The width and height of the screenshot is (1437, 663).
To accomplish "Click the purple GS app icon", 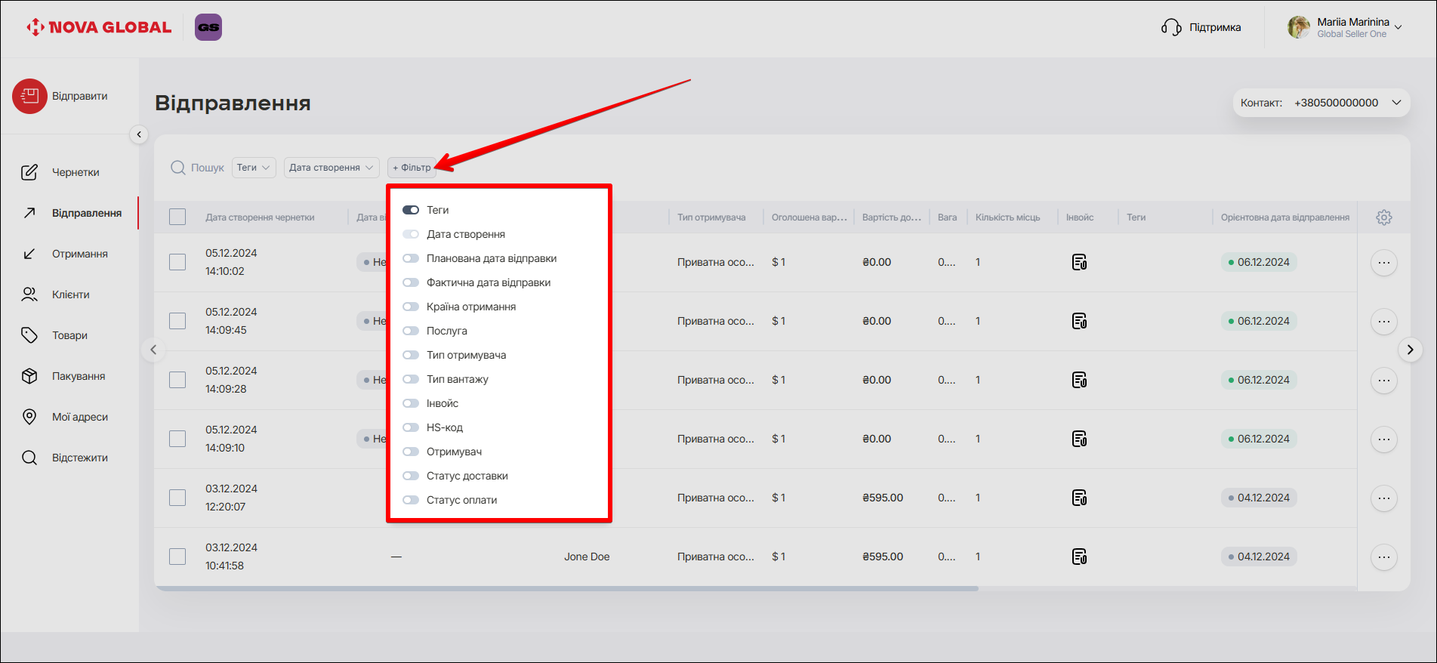I will pyautogui.click(x=208, y=27).
